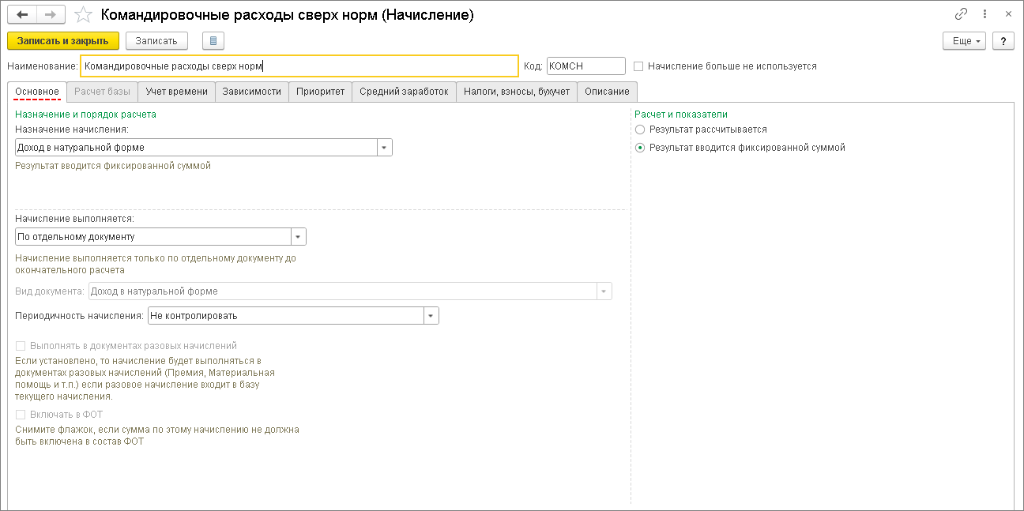Click the forward navigation arrow icon
The width and height of the screenshot is (1024, 511).
[x=51, y=15]
